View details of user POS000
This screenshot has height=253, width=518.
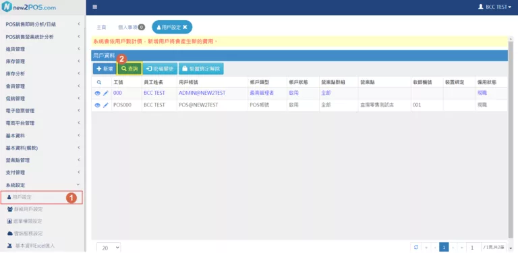(97, 106)
